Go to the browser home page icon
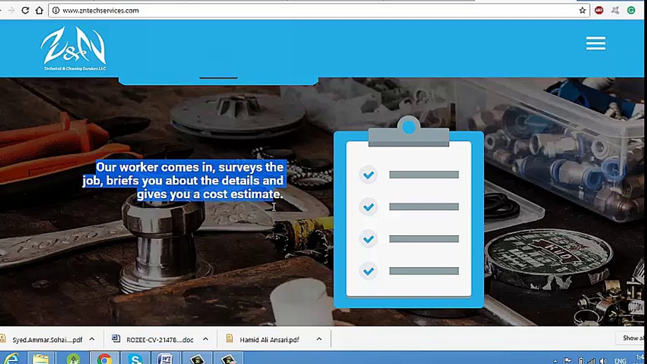Viewport: 647px width, 364px height. [x=39, y=10]
